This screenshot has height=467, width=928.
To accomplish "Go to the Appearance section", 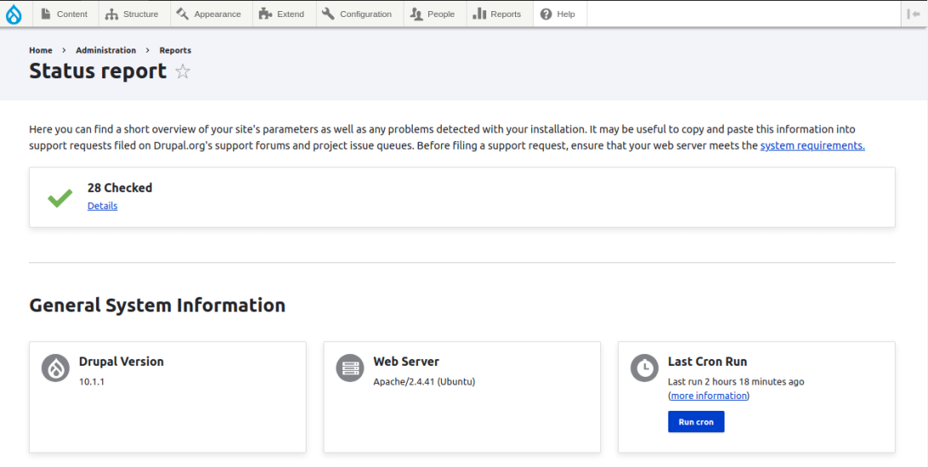I will tap(209, 14).
